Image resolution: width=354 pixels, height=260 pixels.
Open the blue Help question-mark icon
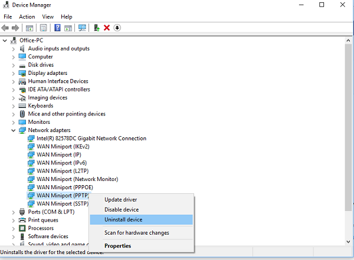pyautogui.click(x=57, y=28)
